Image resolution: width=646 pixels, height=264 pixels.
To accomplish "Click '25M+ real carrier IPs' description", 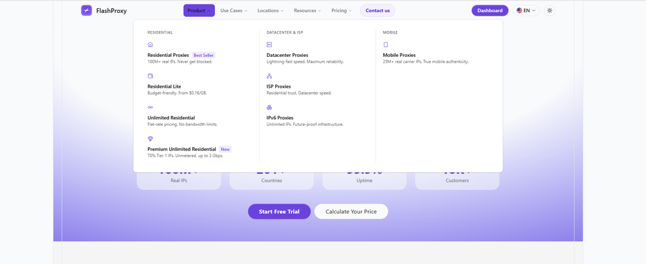I will [x=426, y=62].
